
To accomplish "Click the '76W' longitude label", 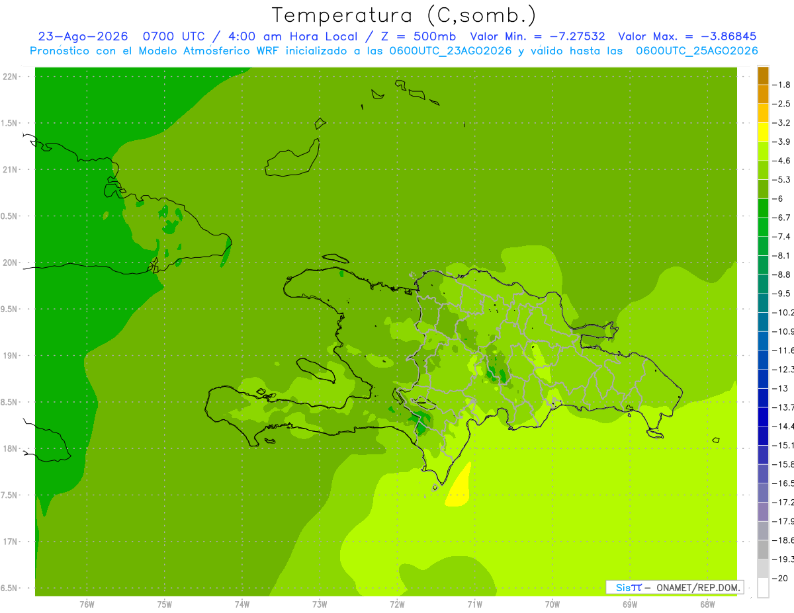I will click(x=87, y=604).
